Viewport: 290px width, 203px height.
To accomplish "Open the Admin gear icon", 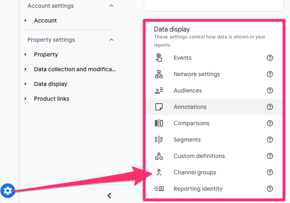I will (8, 190).
